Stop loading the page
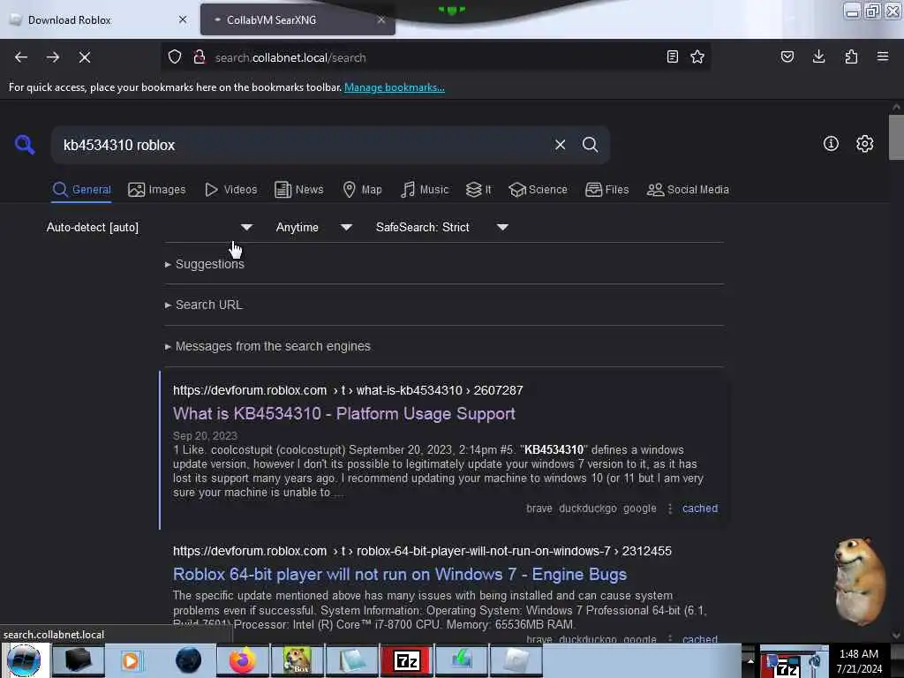The image size is (904, 678). pos(84,57)
